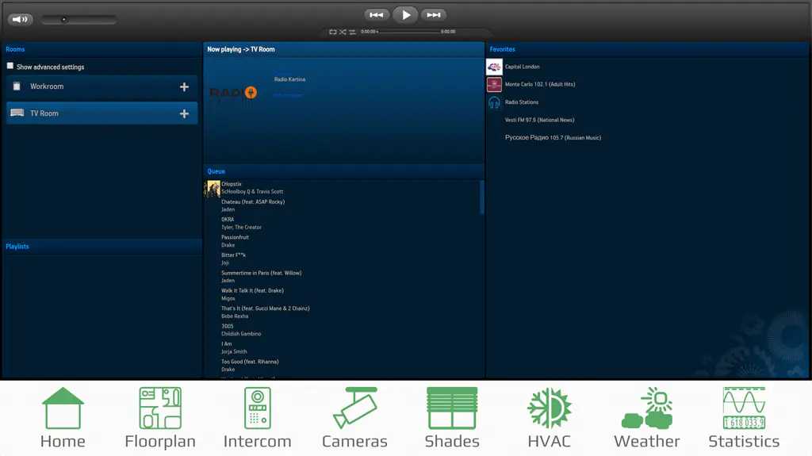Screen dimensions: 812x456
Task: Open the Shades page
Action: [452, 418]
